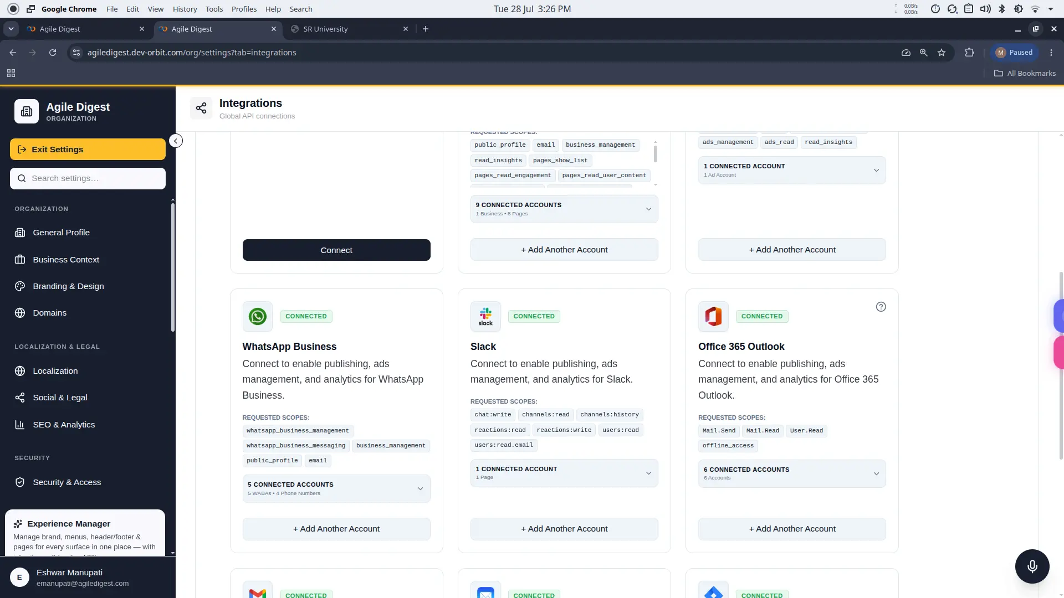Open the Chrome extensions menu

[x=969, y=53]
